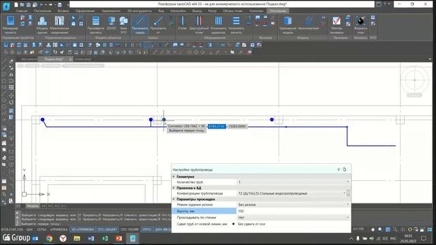Collapse the Привязка к БД section
The image size is (436, 245).
pyautogui.click(x=174, y=188)
